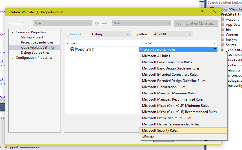
Task: Click the Content folder icon
Action: pyautogui.click(x=223, y=35)
